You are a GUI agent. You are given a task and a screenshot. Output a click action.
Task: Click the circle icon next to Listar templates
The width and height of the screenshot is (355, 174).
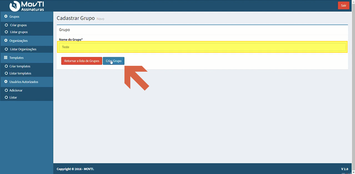pos(6,73)
